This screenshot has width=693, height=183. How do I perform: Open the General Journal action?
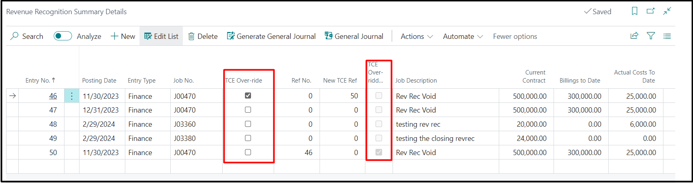click(x=354, y=36)
